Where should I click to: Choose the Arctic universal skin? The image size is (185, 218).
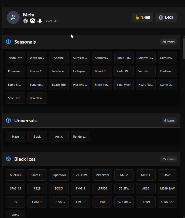59,137
